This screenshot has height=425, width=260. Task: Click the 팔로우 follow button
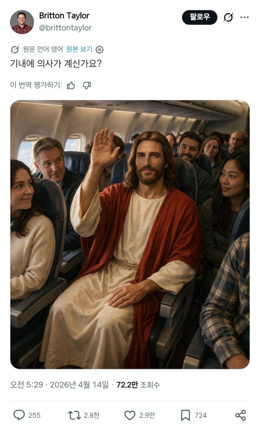(x=200, y=17)
